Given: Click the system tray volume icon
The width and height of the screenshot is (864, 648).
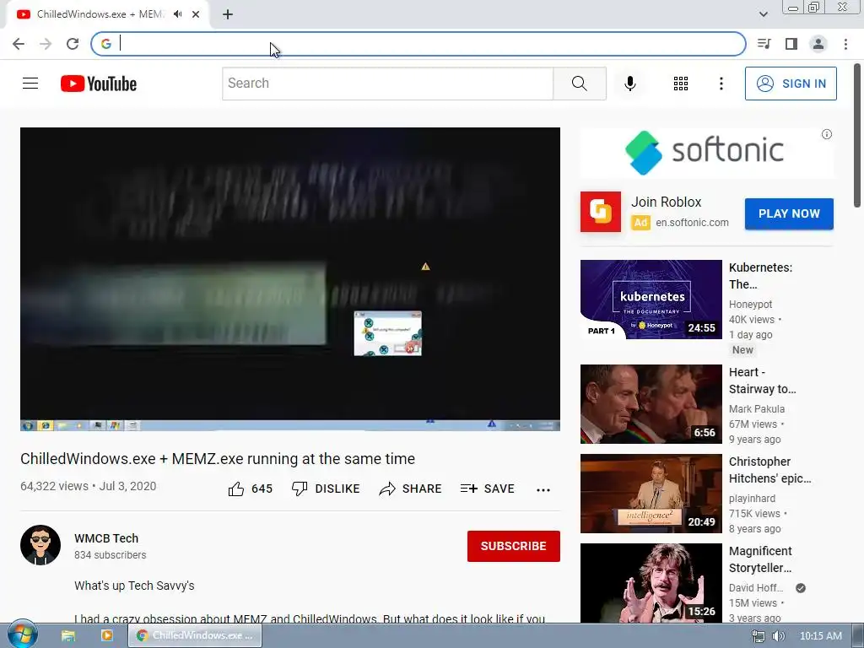Looking at the screenshot, I should (779, 636).
